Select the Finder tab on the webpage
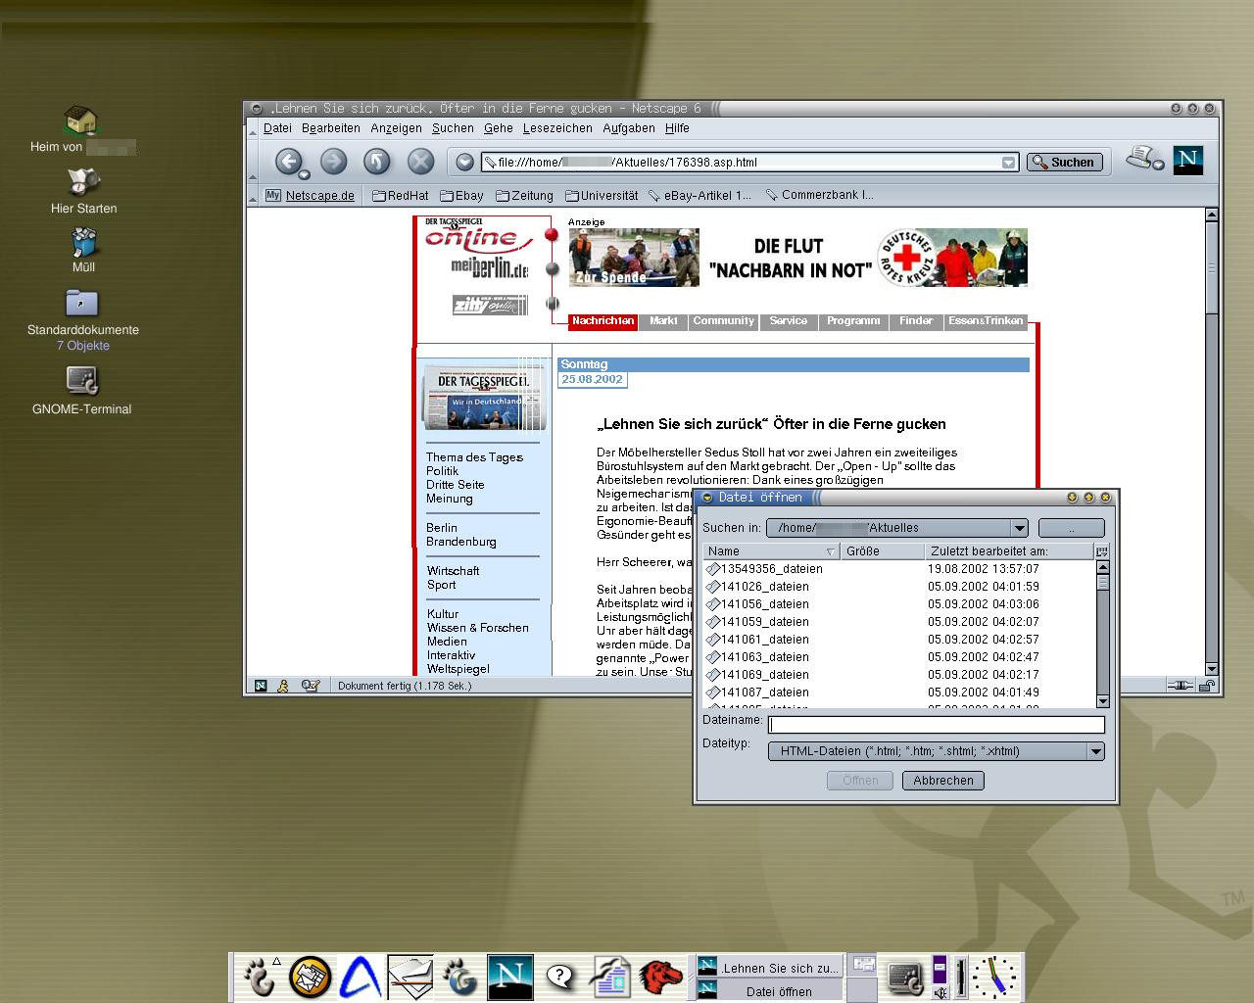Viewport: 1254px width, 1003px height. (x=916, y=321)
